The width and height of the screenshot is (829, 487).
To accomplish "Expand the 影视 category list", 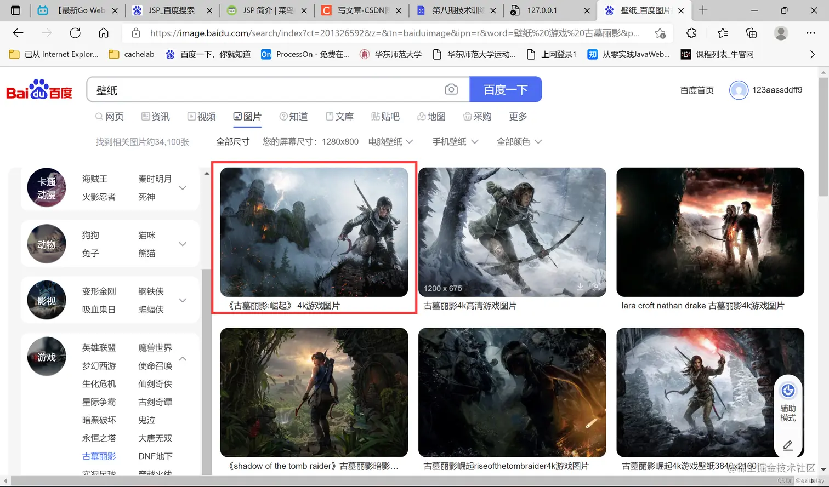I will tap(183, 301).
